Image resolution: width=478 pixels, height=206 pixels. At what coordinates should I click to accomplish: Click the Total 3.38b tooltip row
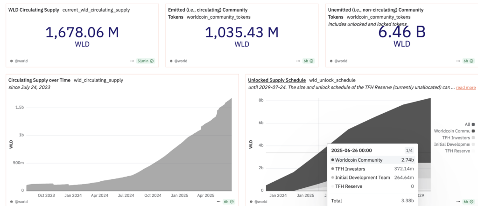tap(372, 201)
